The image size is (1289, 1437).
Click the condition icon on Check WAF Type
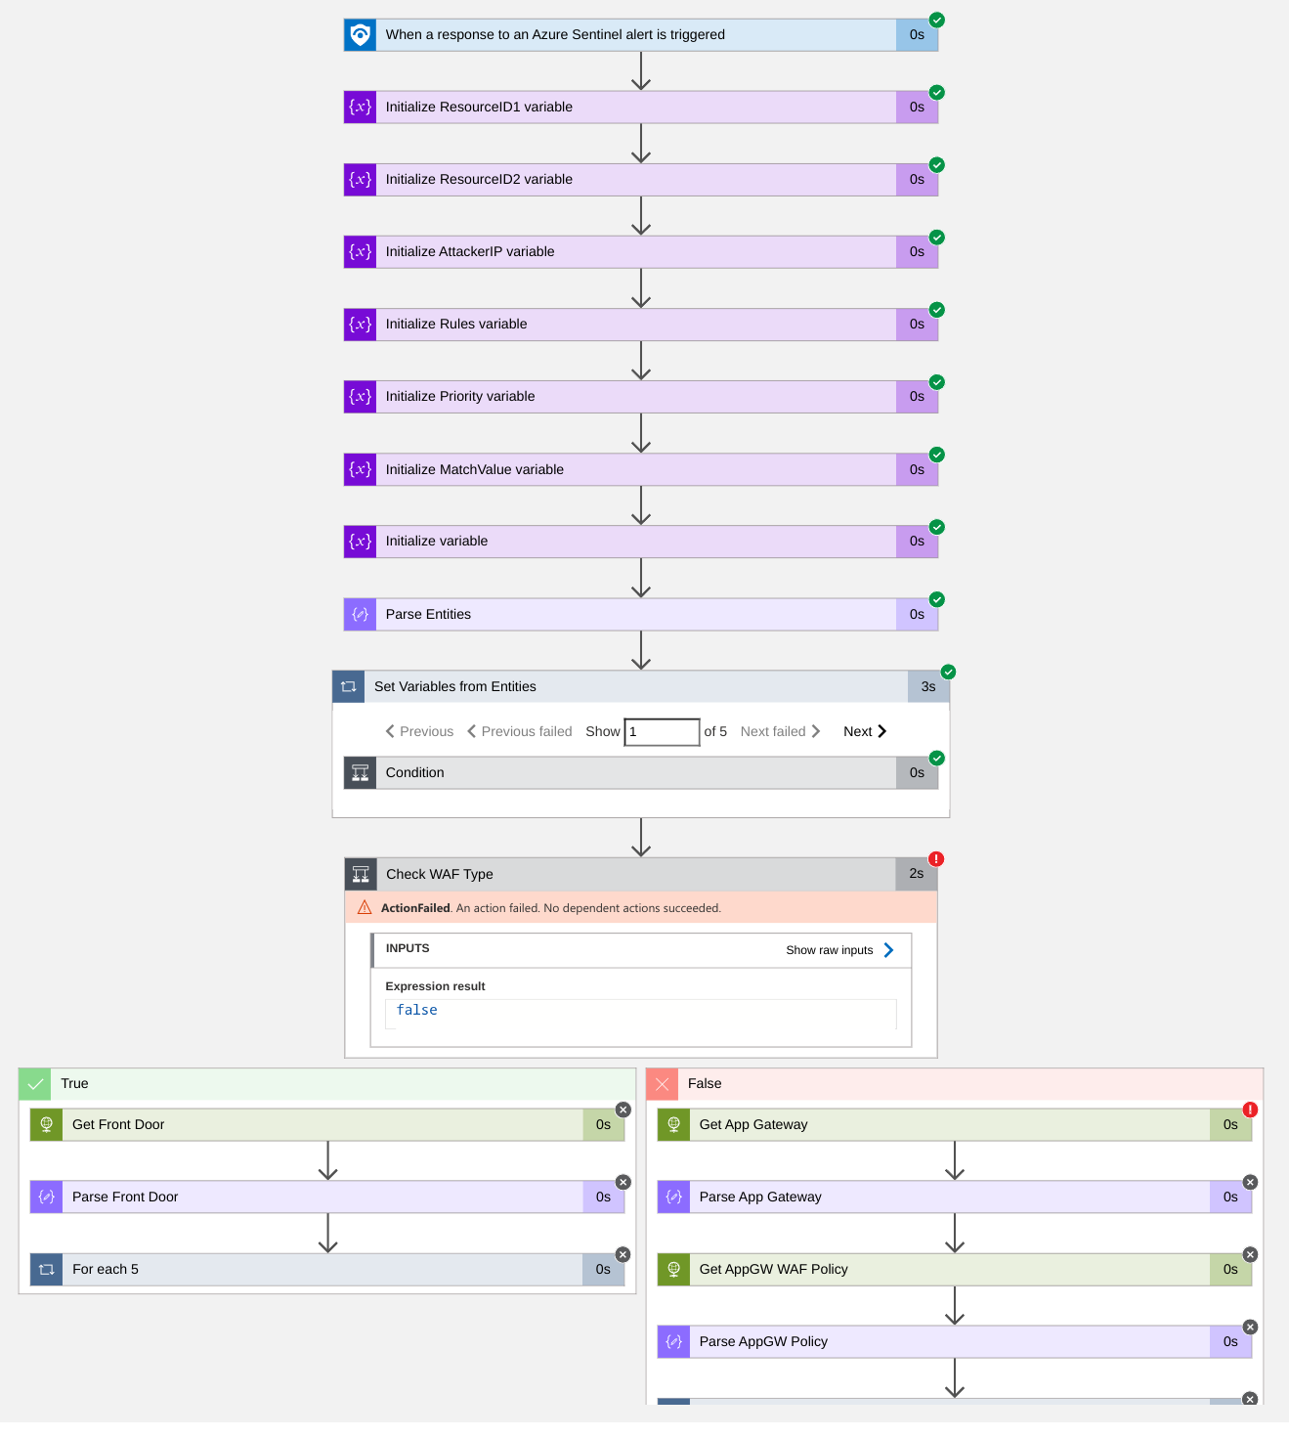pos(361,874)
